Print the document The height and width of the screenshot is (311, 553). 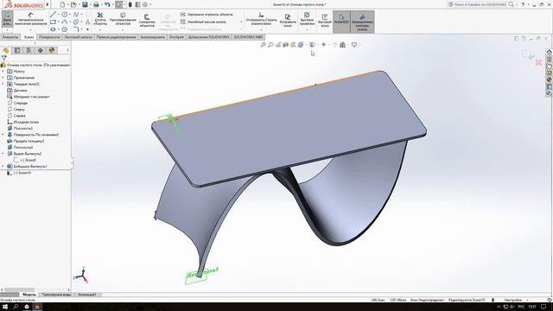[x=96, y=4]
